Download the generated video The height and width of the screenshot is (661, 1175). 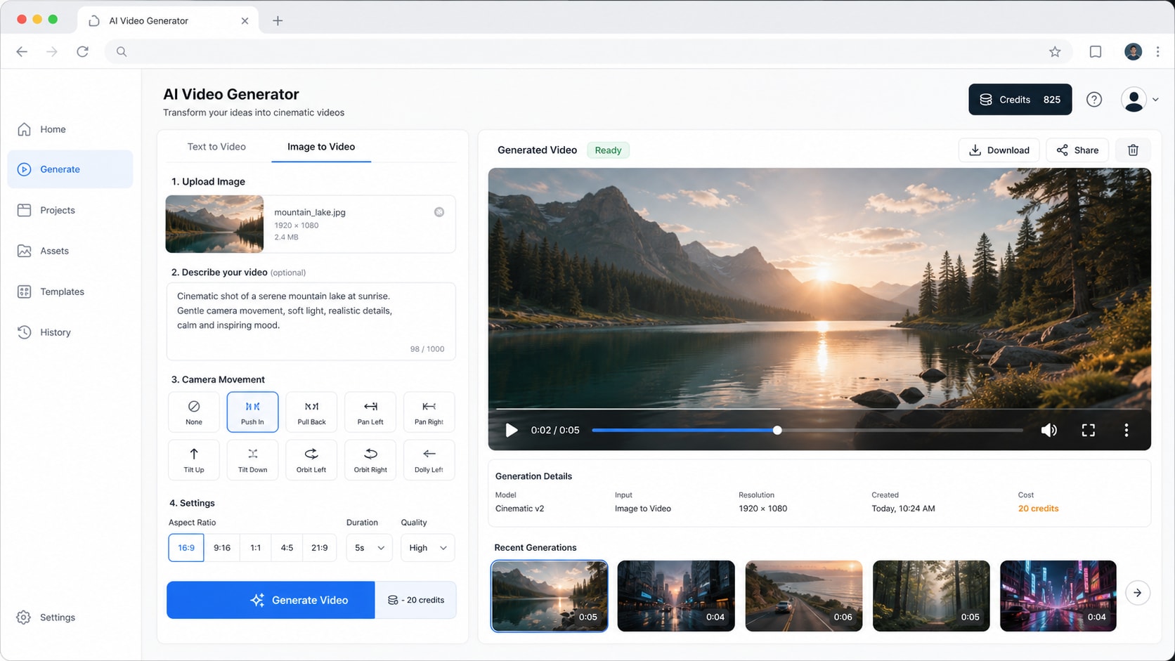pyautogui.click(x=999, y=150)
